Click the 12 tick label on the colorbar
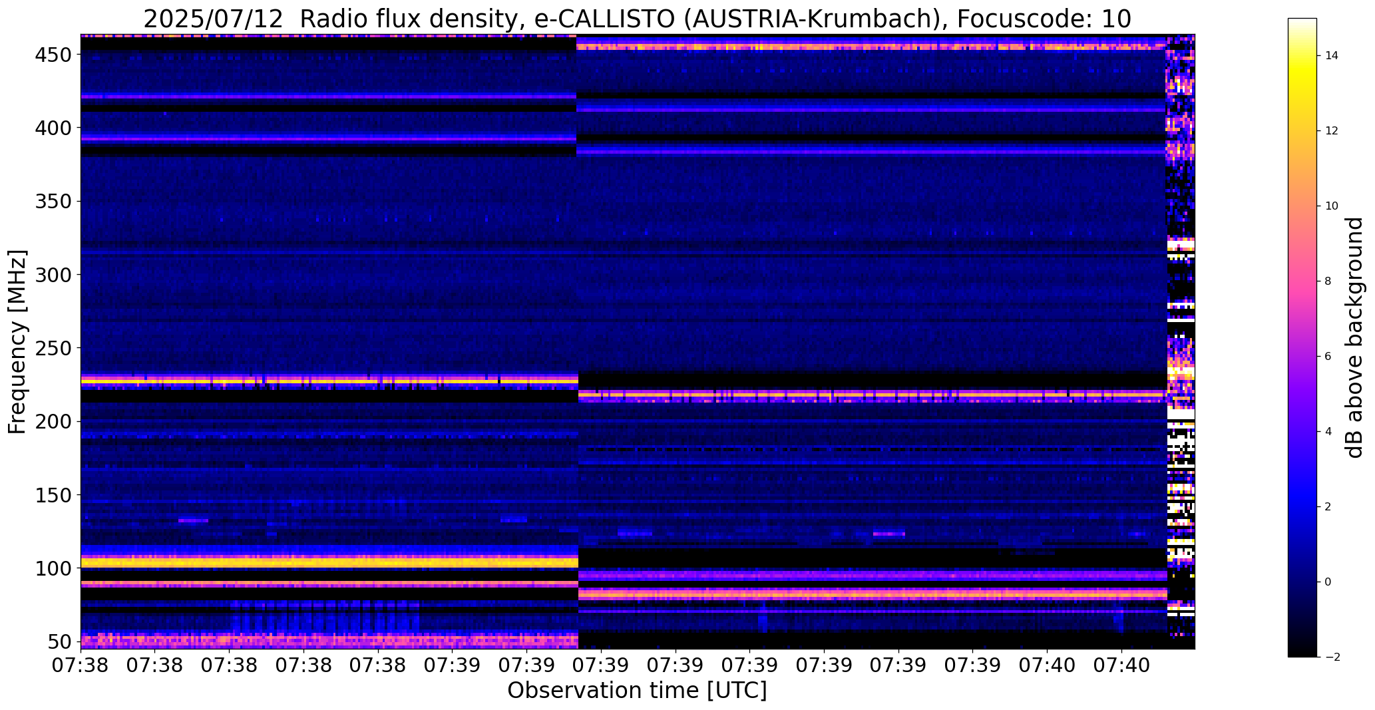Screen dimensions: 1375x710 pyautogui.click(x=1332, y=131)
